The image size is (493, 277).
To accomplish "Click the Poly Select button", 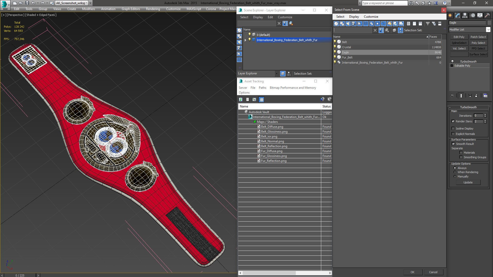I will (x=478, y=43).
